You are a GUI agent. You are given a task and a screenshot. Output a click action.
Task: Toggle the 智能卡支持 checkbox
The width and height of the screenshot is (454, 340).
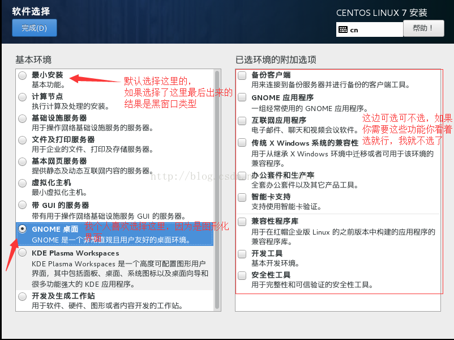coord(242,197)
